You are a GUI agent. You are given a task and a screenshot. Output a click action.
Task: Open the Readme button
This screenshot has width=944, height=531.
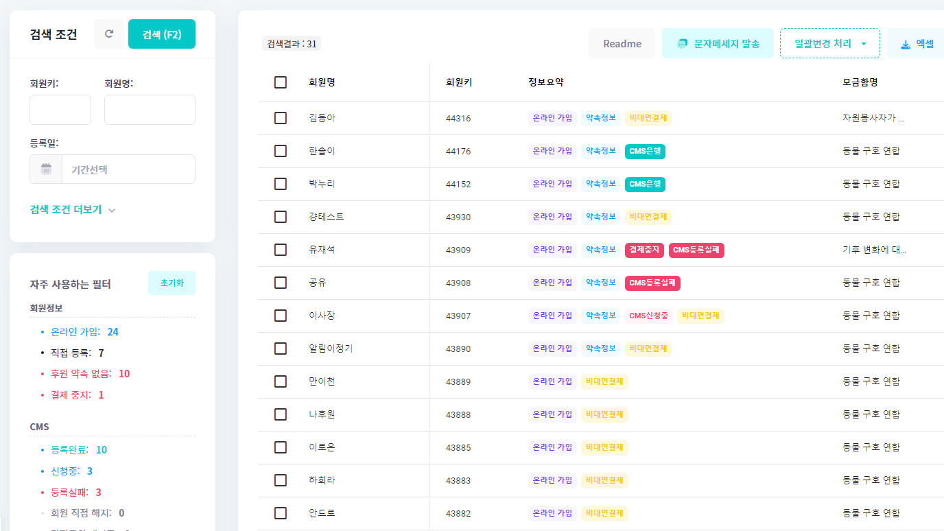pyautogui.click(x=622, y=44)
